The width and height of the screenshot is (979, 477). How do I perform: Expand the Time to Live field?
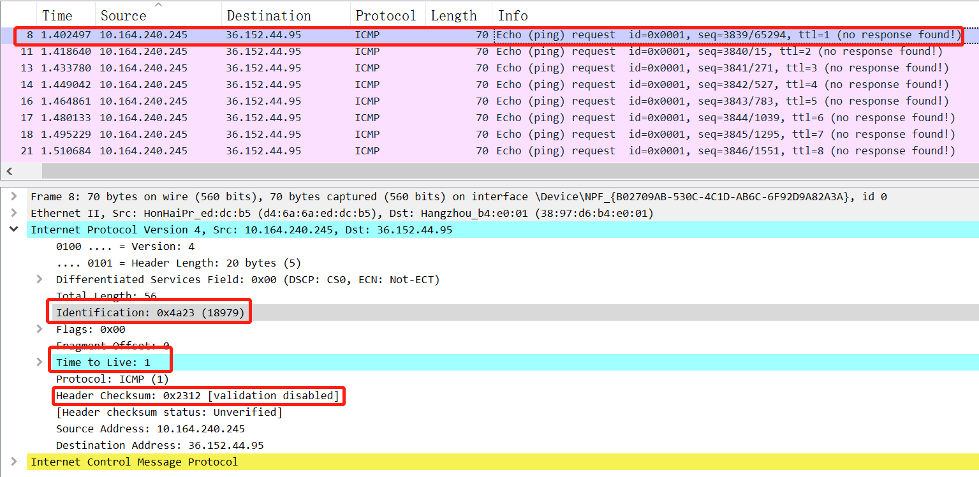[x=39, y=362]
